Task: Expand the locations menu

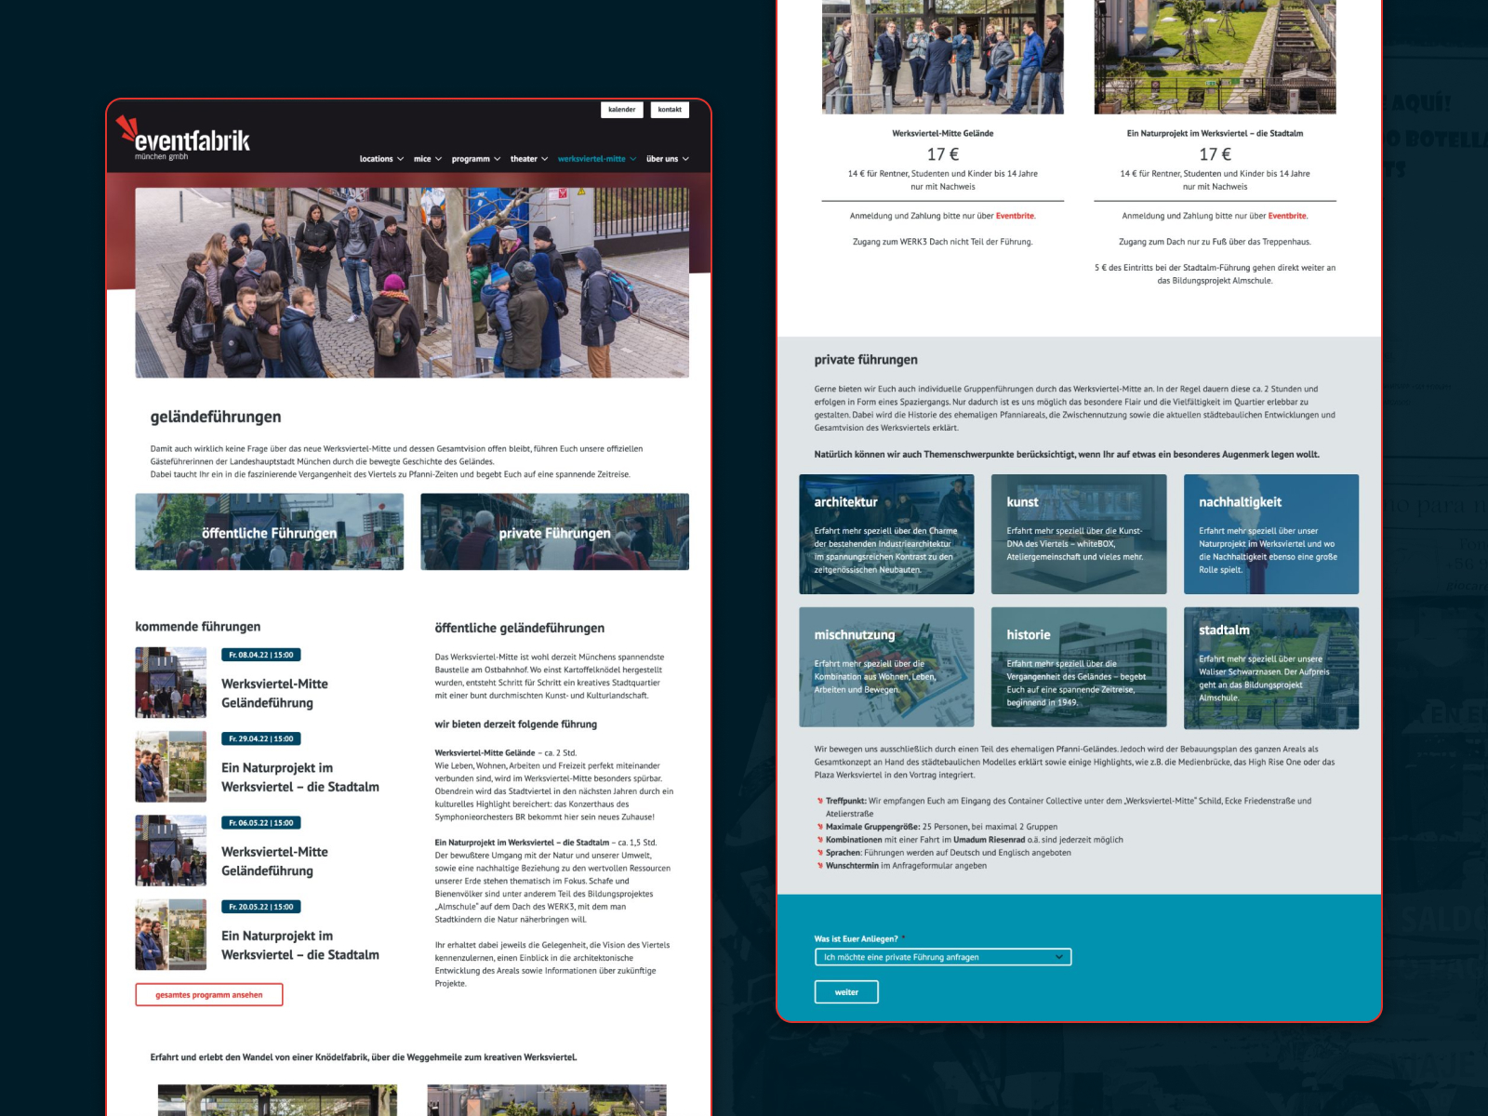Action: 381,159
